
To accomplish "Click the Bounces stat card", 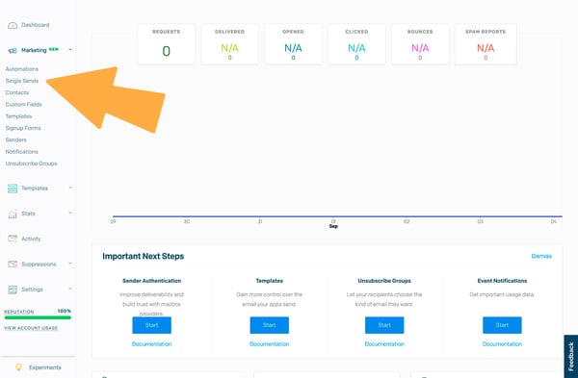I will [x=420, y=44].
